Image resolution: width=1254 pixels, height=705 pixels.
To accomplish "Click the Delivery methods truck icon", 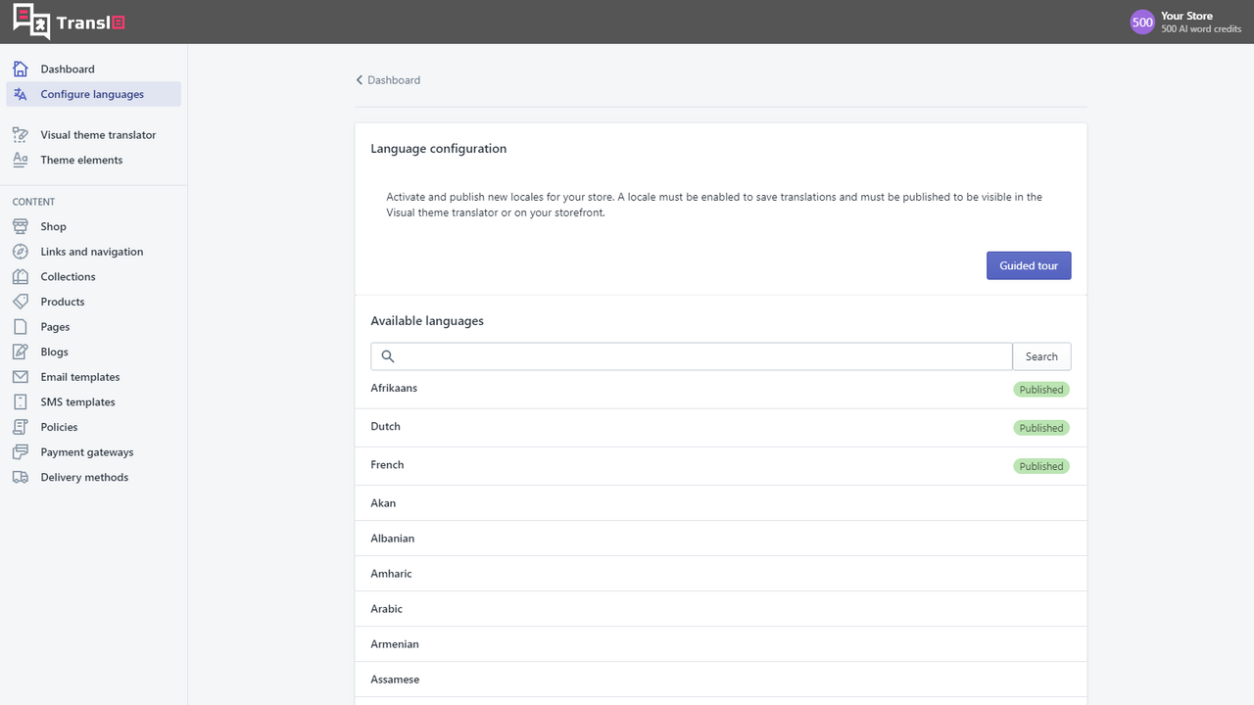I will (21, 477).
